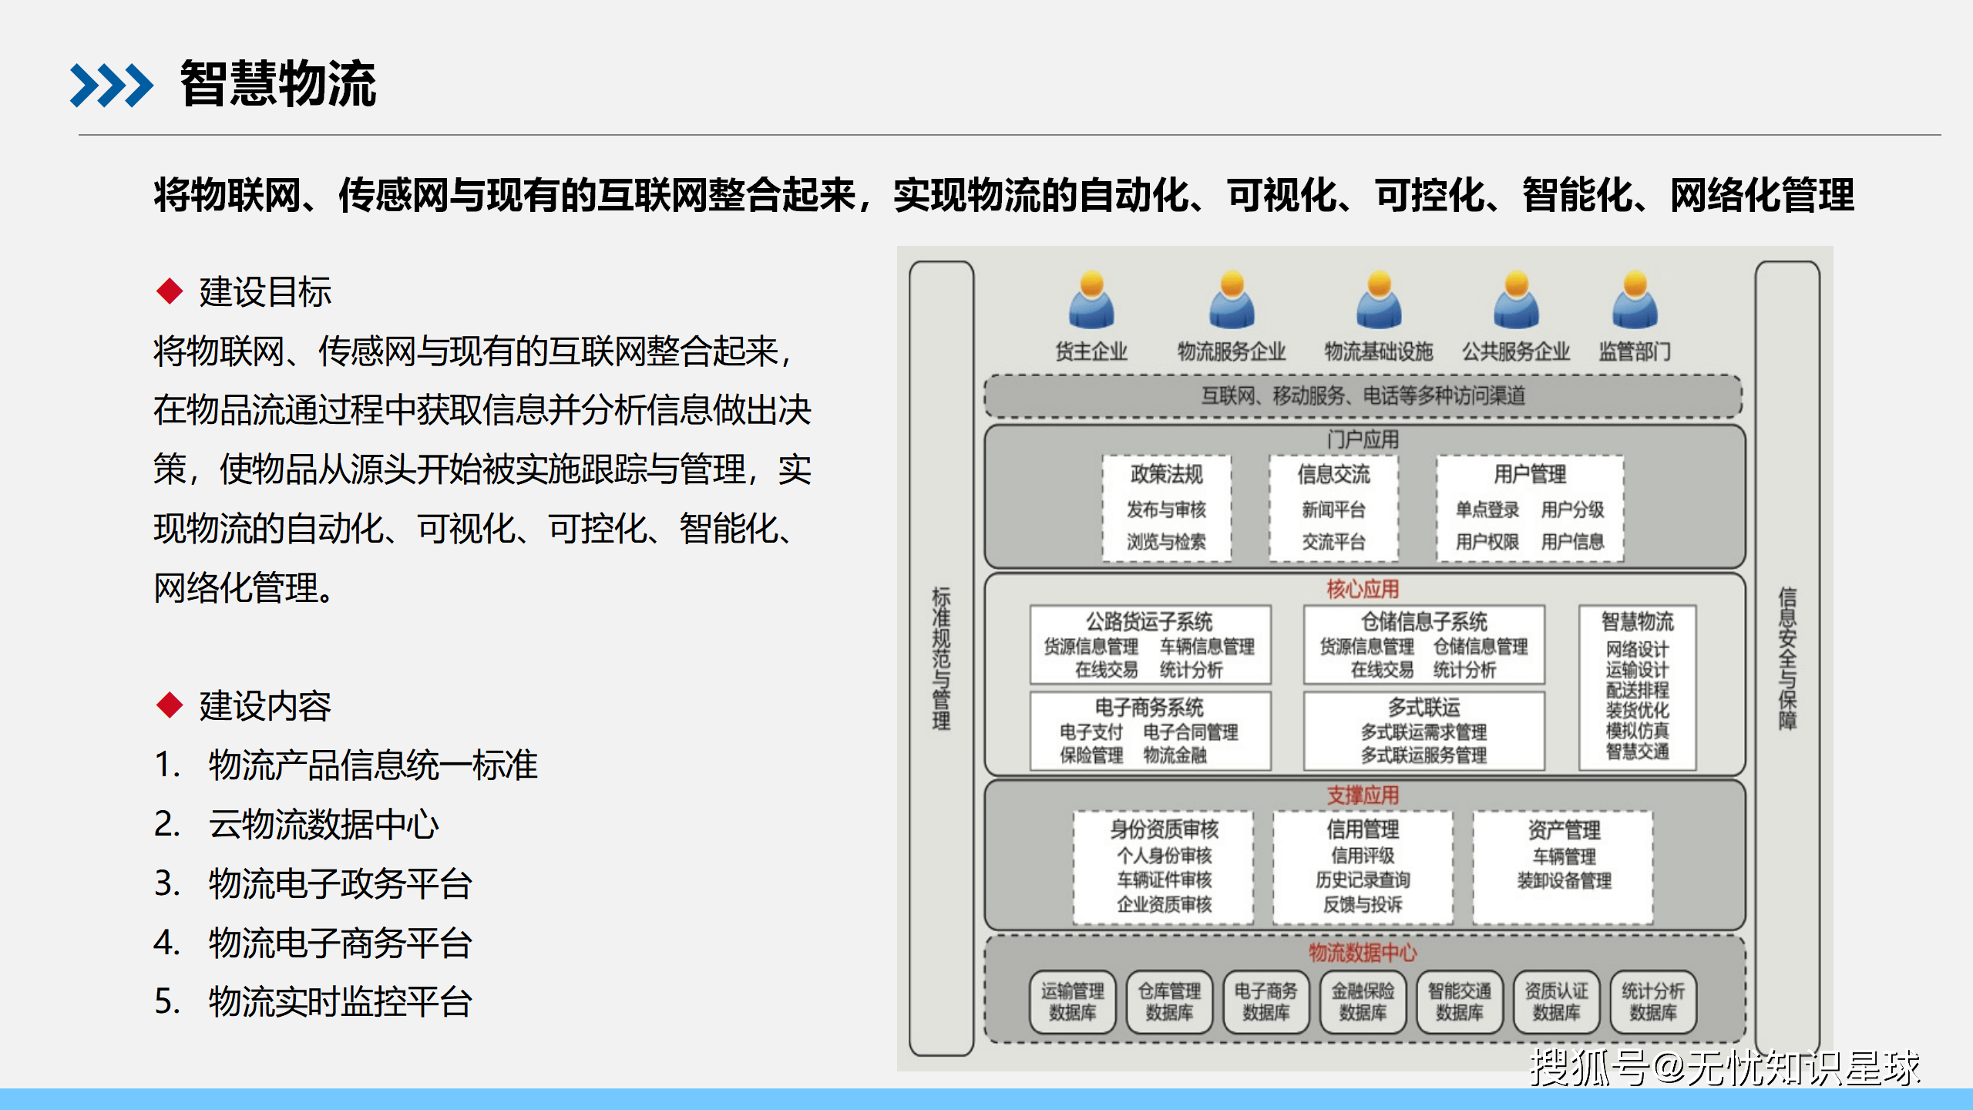
Task: Click the red diamond beside 建设内容
Action: (x=169, y=705)
